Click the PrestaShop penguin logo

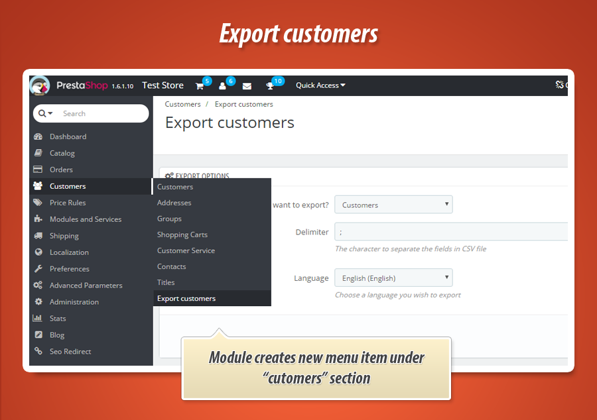click(40, 85)
